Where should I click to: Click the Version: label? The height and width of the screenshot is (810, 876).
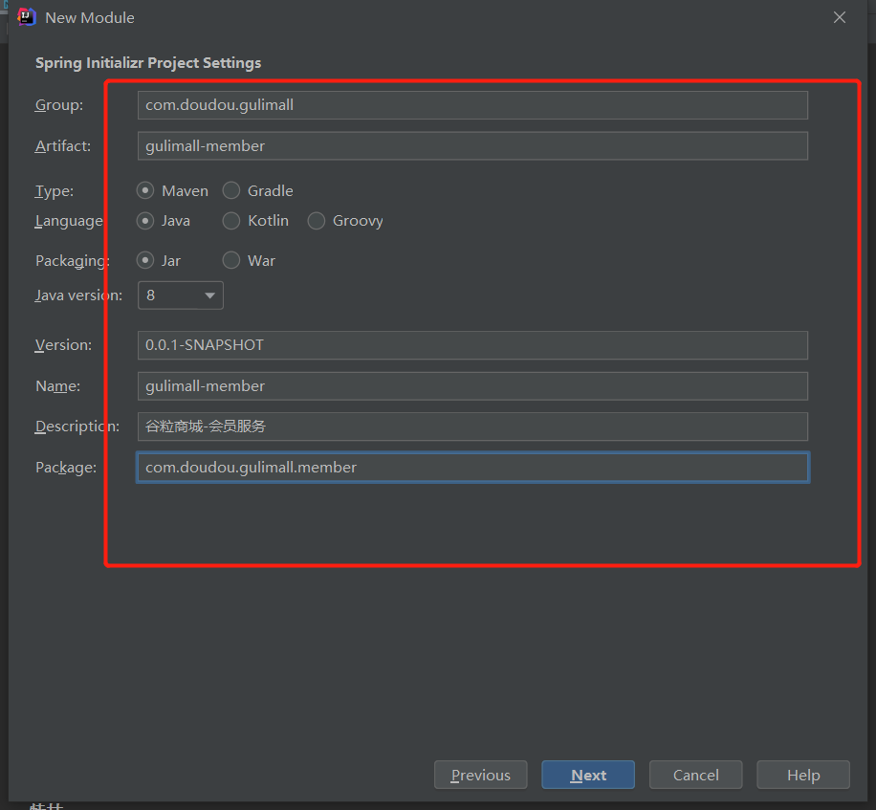[x=63, y=345]
